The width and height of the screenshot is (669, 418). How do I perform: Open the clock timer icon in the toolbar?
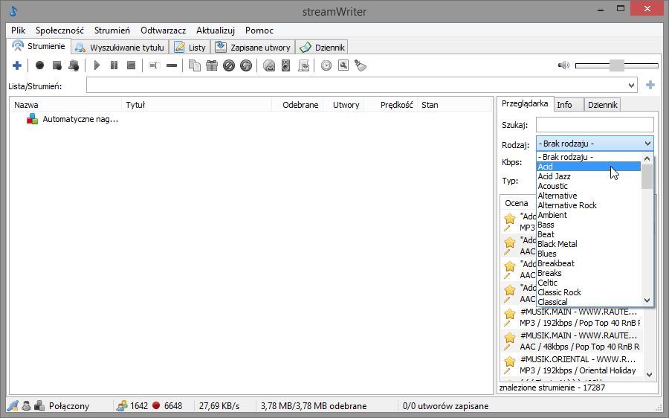pos(326,65)
